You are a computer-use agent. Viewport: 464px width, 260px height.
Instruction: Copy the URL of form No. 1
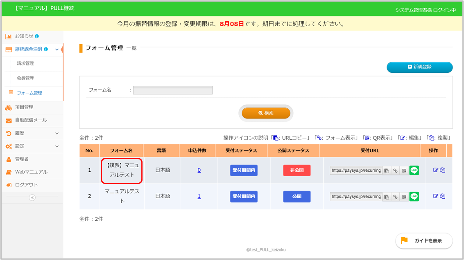tap(386, 170)
